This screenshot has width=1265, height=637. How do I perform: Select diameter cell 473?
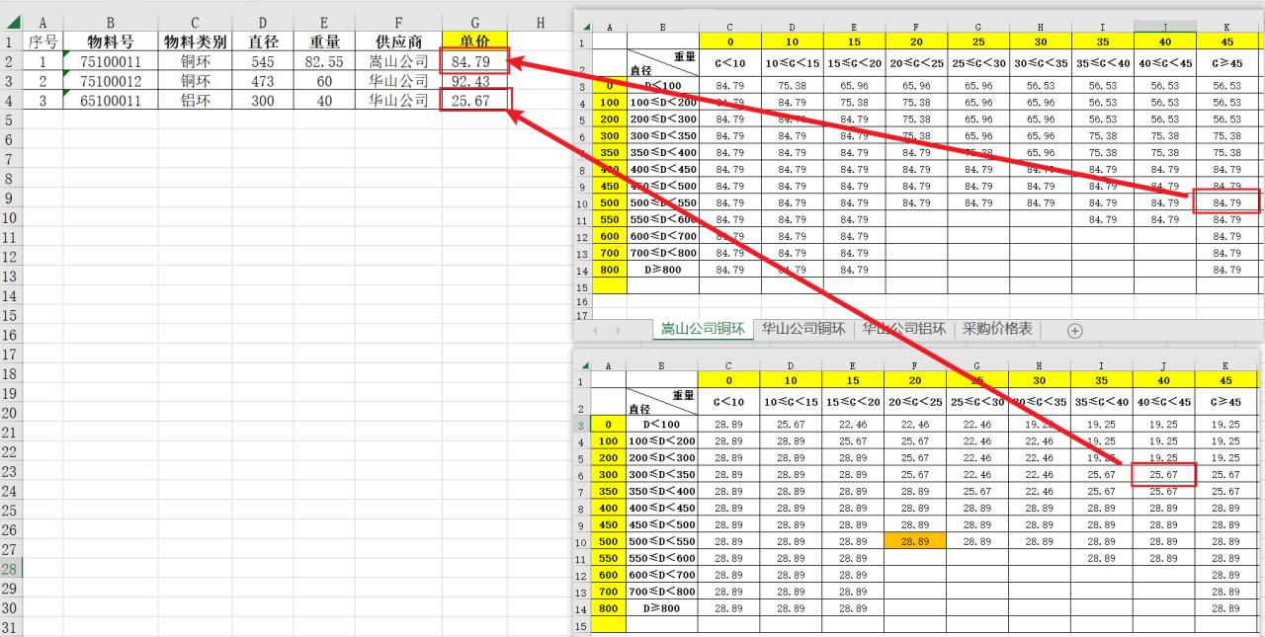262,81
